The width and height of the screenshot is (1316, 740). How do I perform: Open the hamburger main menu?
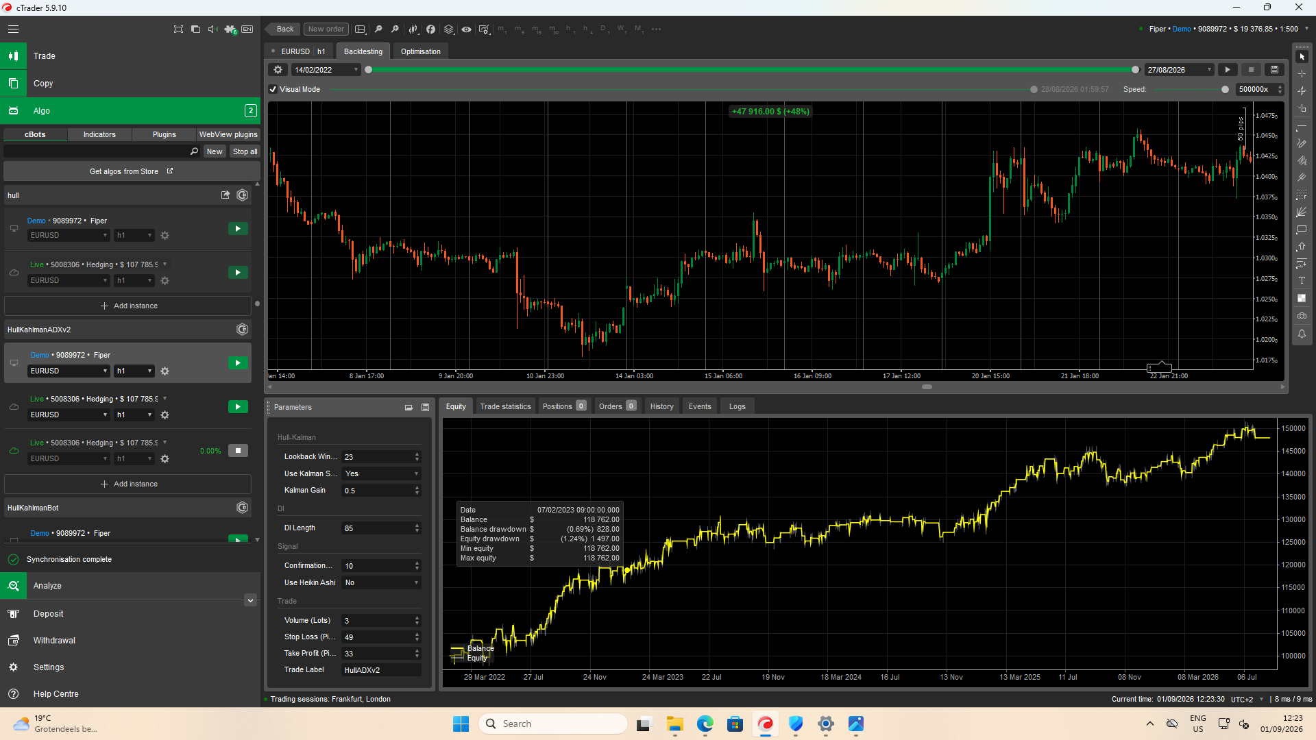pos(13,29)
